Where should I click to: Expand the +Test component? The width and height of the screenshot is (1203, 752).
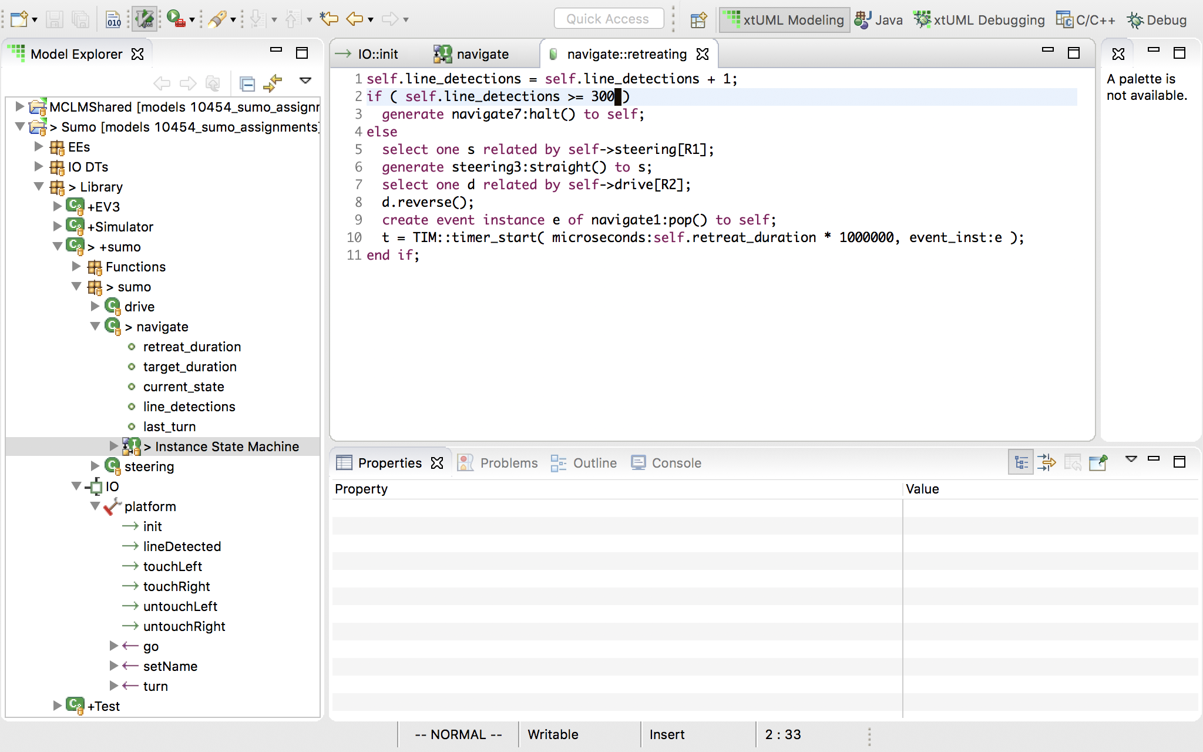pyautogui.click(x=58, y=706)
